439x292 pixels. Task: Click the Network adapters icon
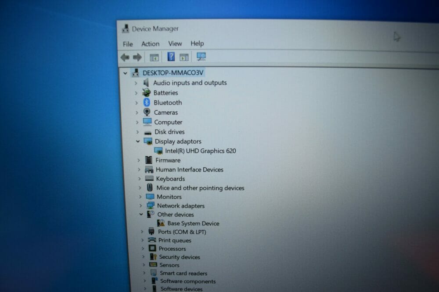tap(151, 206)
